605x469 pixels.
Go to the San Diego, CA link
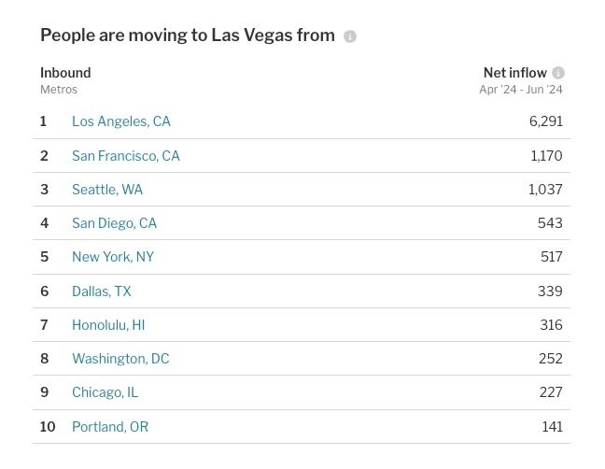(x=114, y=222)
